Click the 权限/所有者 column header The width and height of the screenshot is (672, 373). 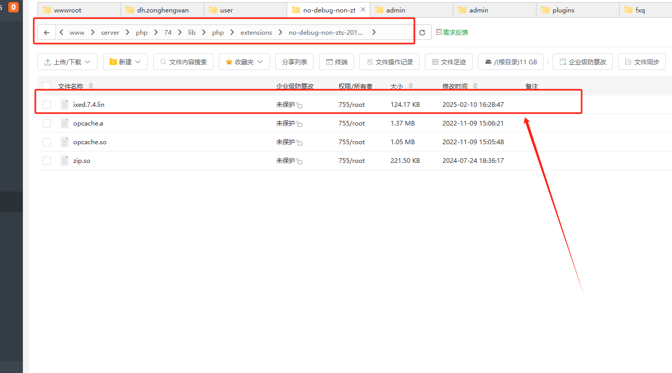tap(355, 86)
